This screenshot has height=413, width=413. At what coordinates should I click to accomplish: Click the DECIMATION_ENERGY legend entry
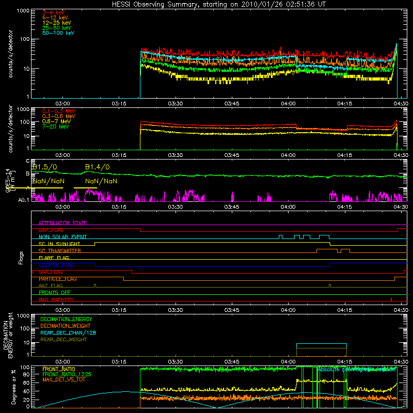(66, 319)
